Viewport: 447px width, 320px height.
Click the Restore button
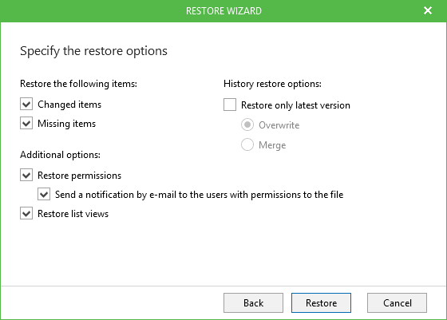(321, 303)
